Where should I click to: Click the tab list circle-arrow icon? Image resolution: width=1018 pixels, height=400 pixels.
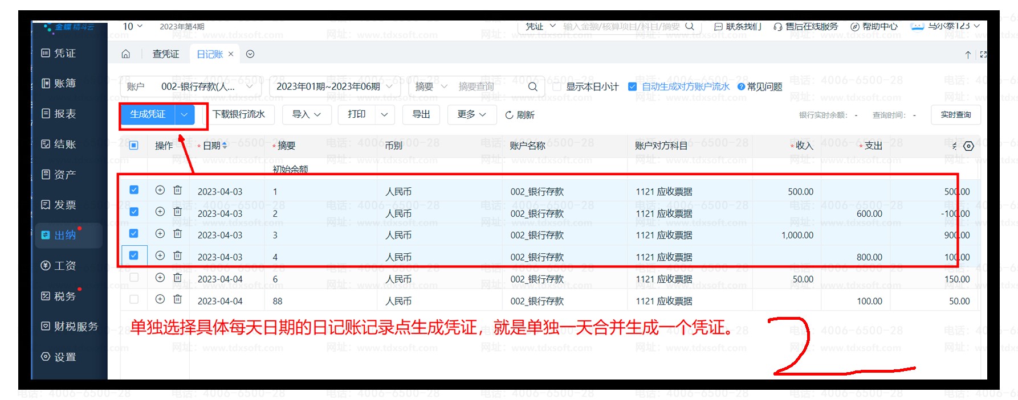(x=250, y=54)
